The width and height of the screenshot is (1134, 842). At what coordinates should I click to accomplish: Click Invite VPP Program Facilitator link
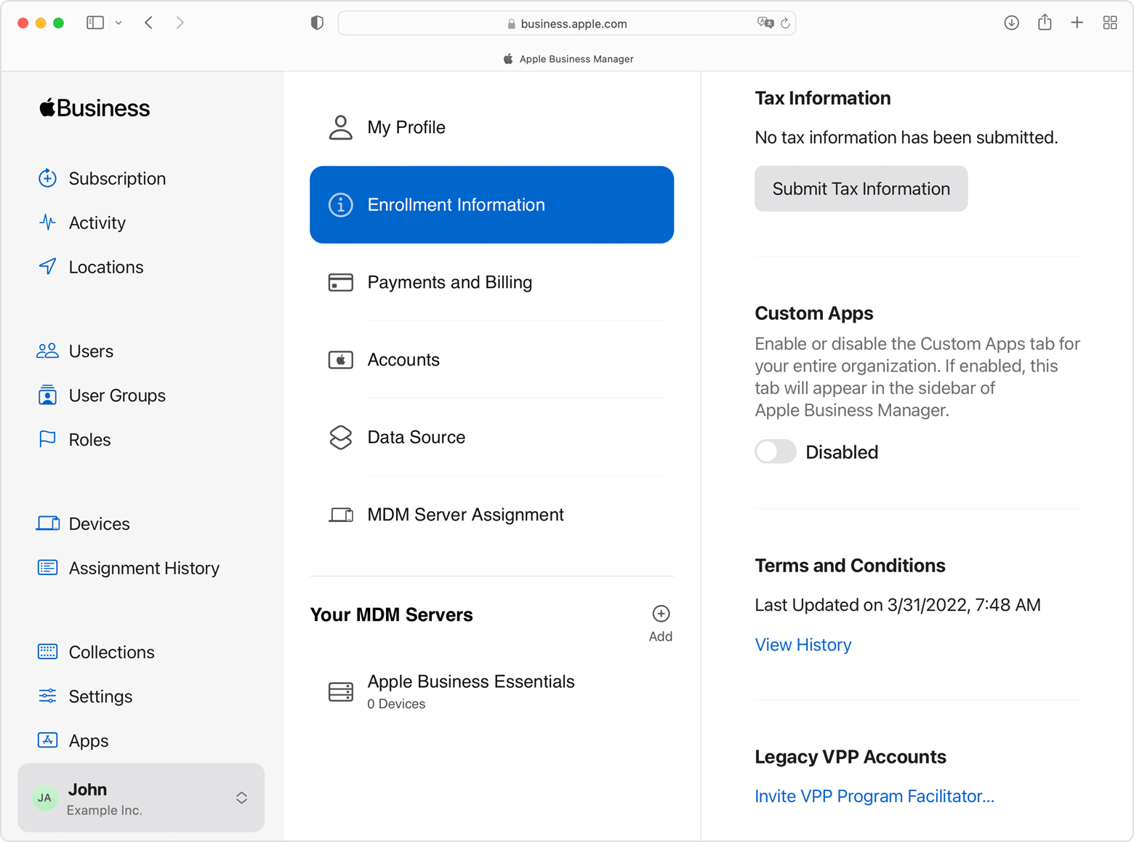(x=874, y=796)
